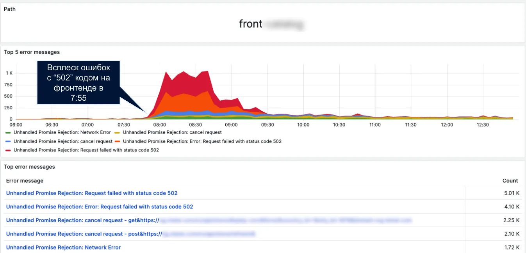
Task: Click the red status code 502 legend swatch
Action: click(x=8, y=150)
